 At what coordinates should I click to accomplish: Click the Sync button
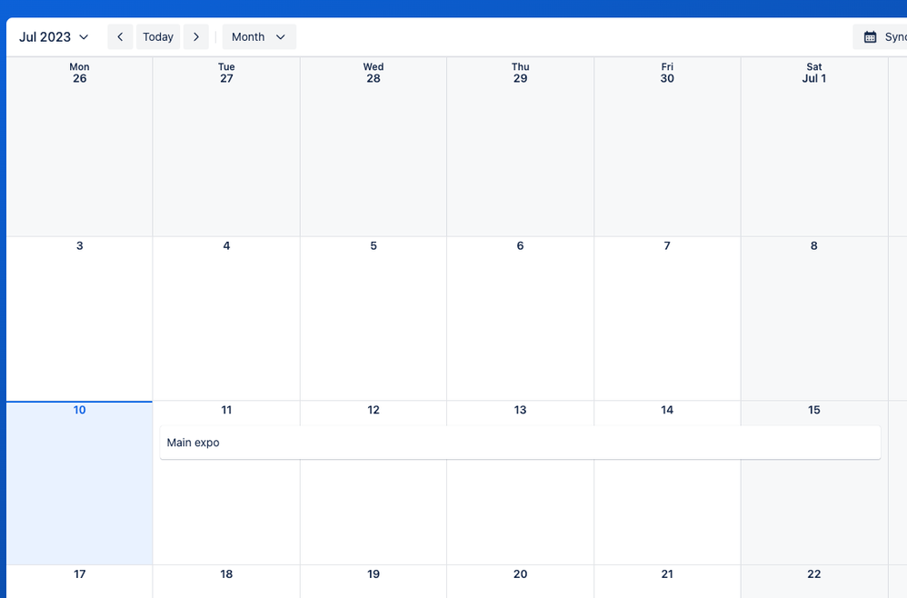point(891,36)
